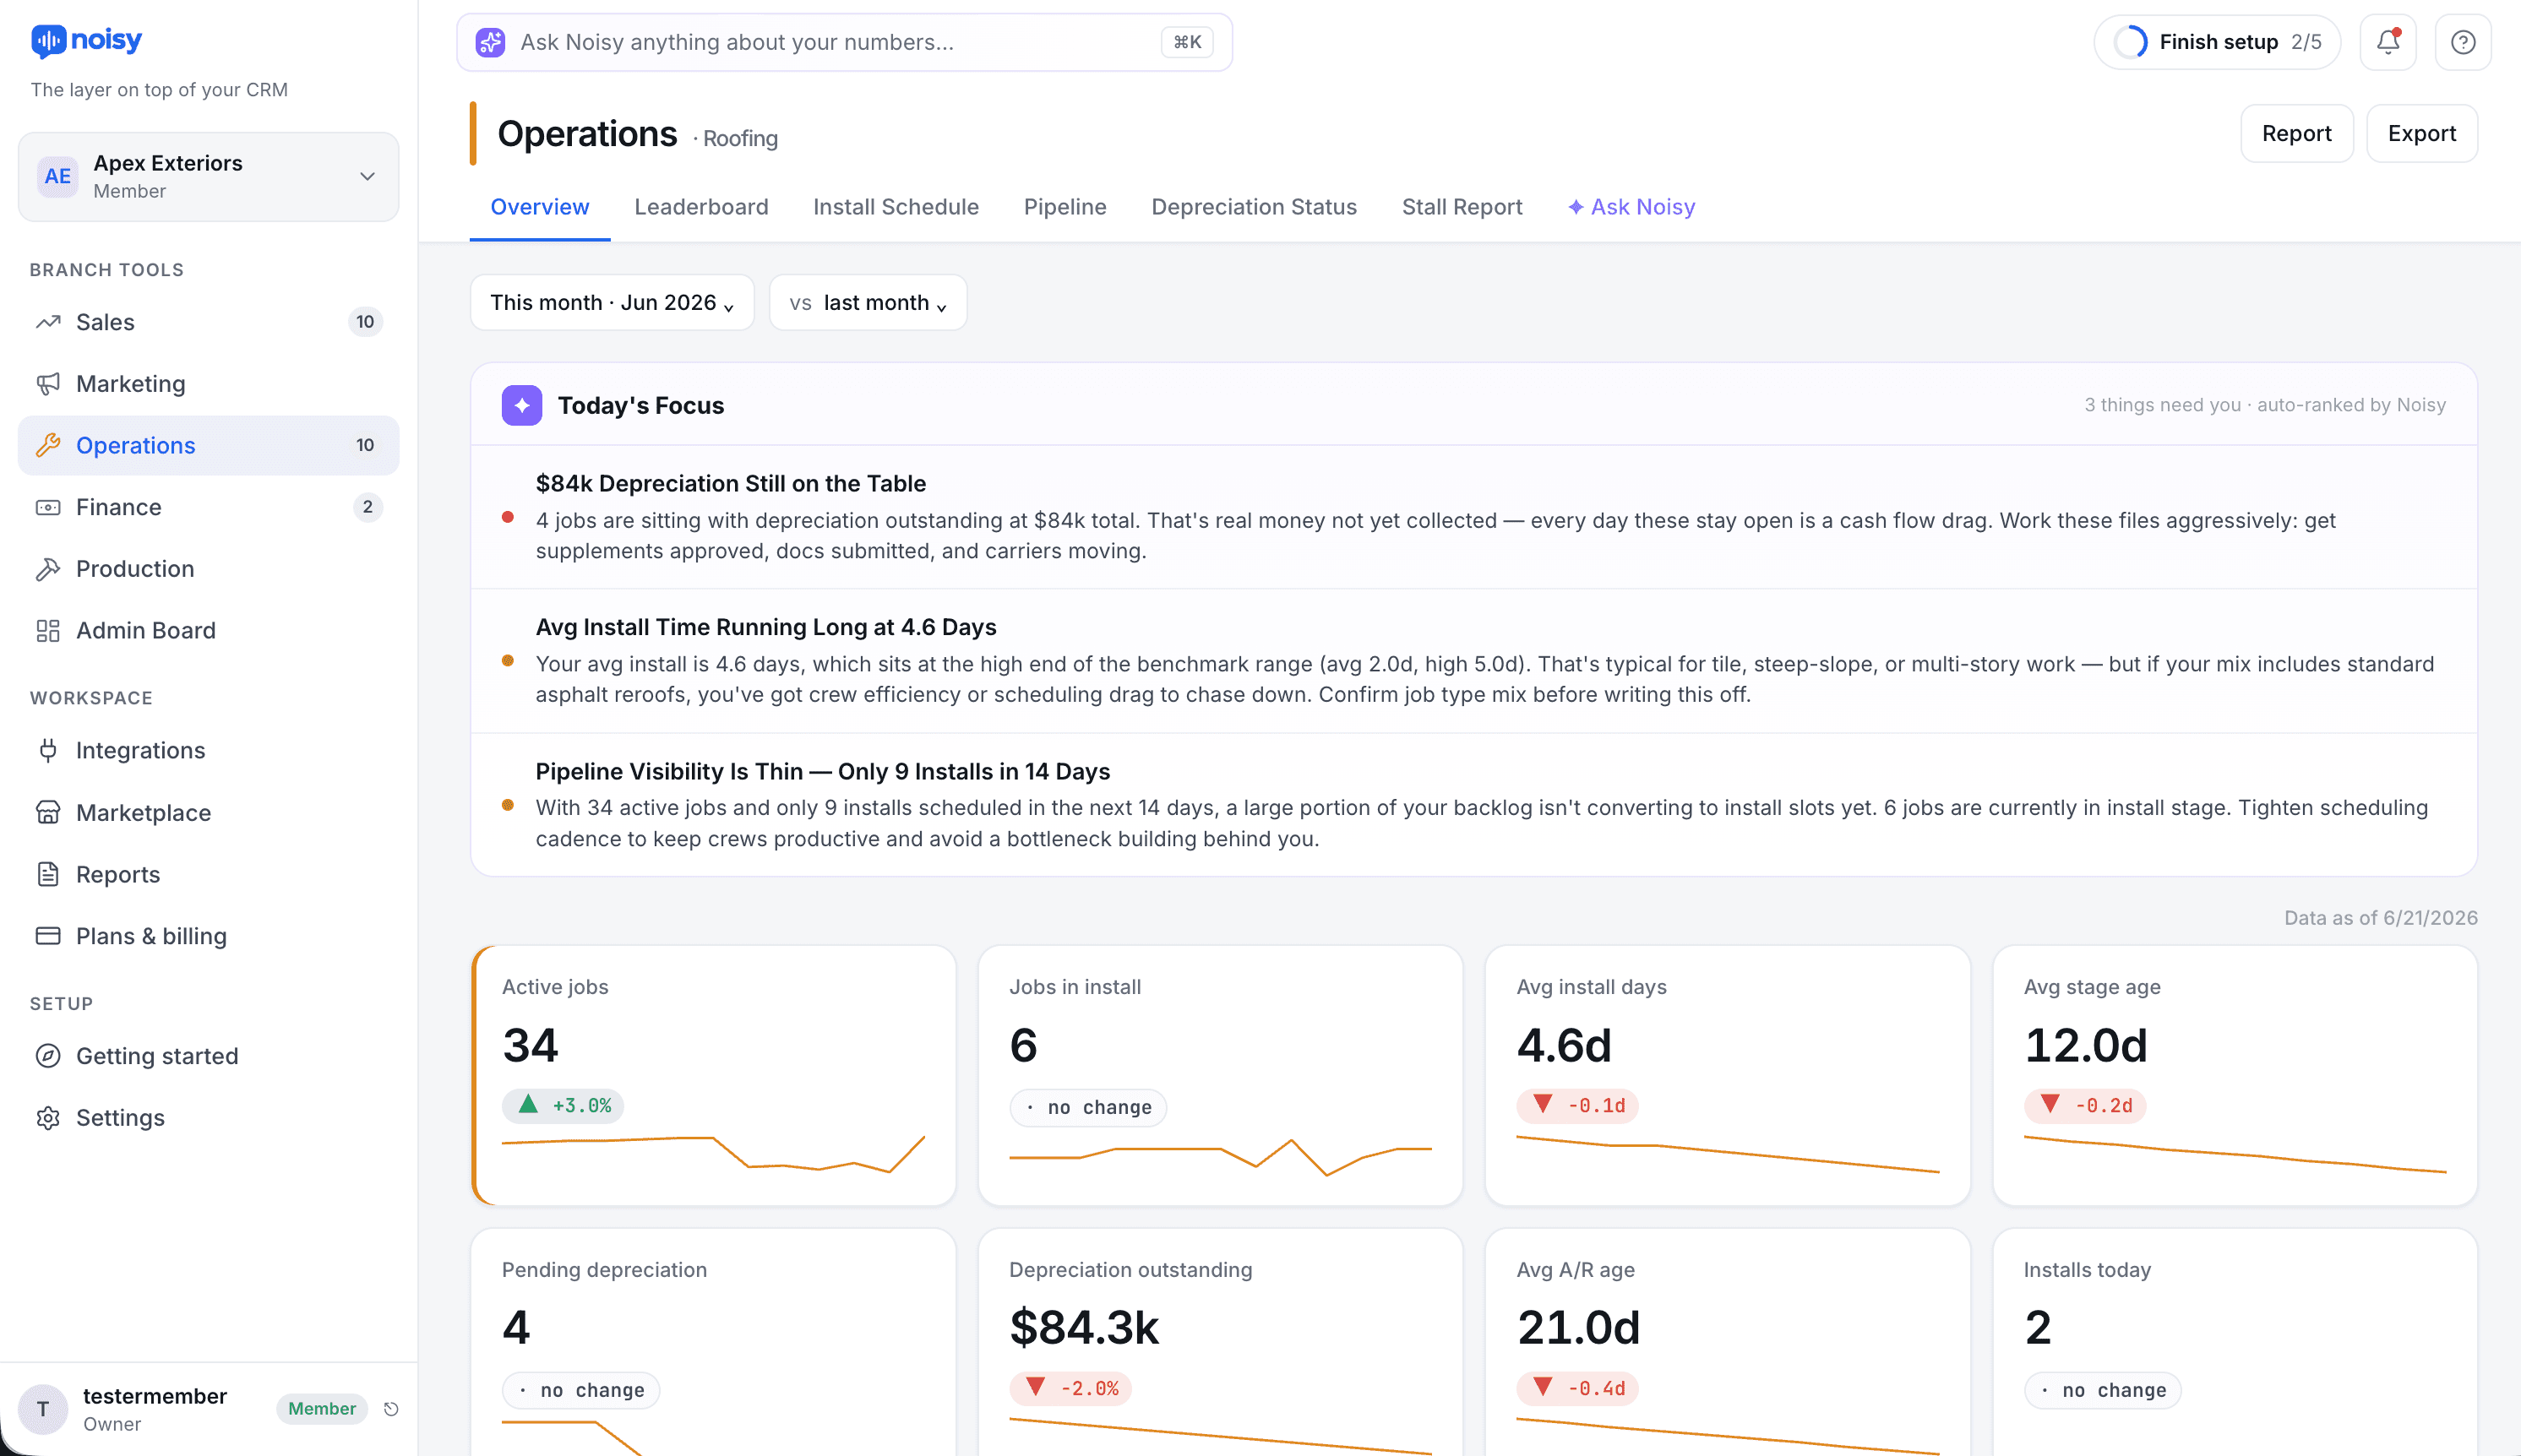Open the Pipeline tab

1064,207
